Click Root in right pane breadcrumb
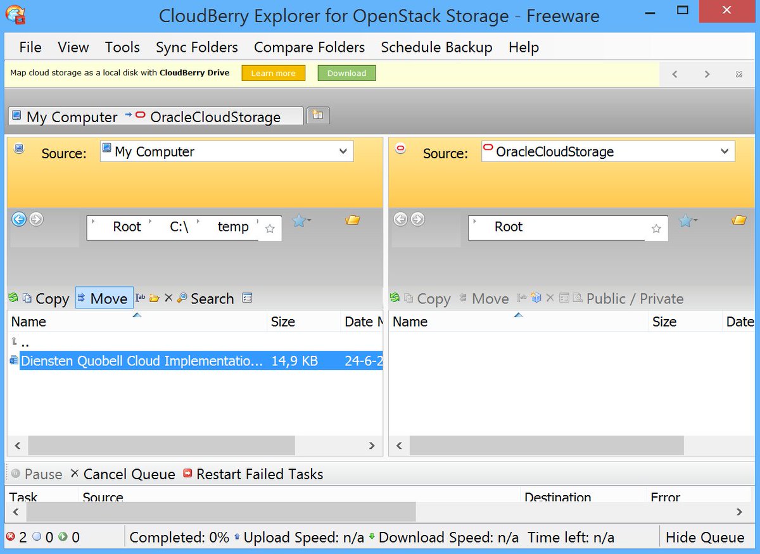This screenshot has height=554, width=760. pos(509,227)
